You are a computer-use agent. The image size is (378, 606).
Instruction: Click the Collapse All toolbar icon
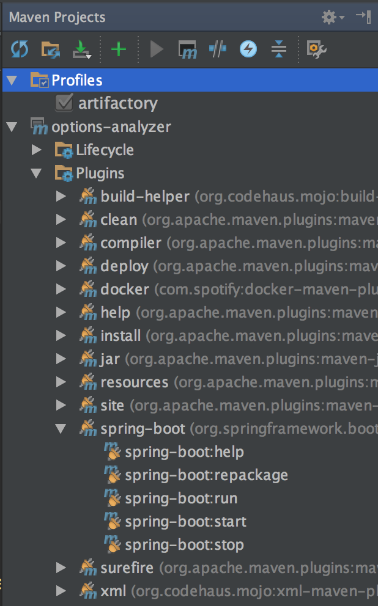[x=278, y=49]
